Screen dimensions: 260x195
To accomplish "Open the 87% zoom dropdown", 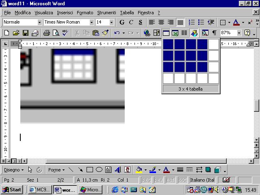I will [x=239, y=33].
